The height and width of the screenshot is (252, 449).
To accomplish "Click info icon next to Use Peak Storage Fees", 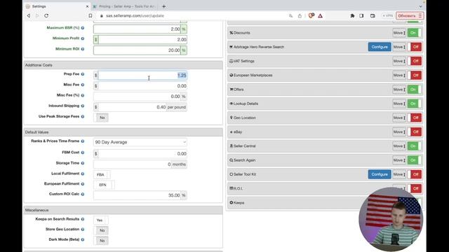I will [x=83, y=117].
